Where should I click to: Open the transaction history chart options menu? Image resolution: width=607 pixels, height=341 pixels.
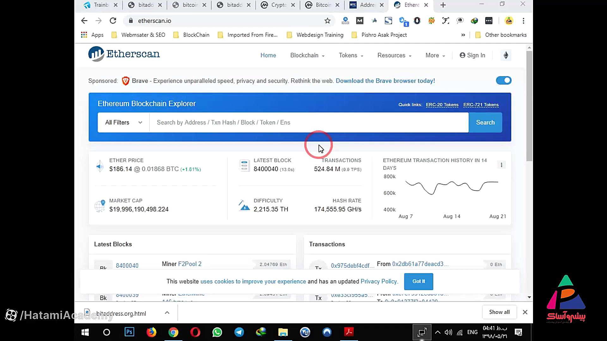coord(501,165)
